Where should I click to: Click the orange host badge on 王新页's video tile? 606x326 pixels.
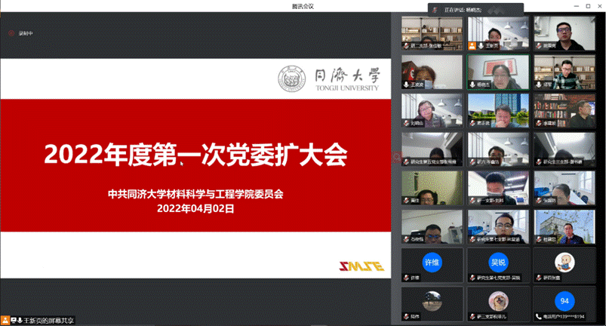coord(472,46)
